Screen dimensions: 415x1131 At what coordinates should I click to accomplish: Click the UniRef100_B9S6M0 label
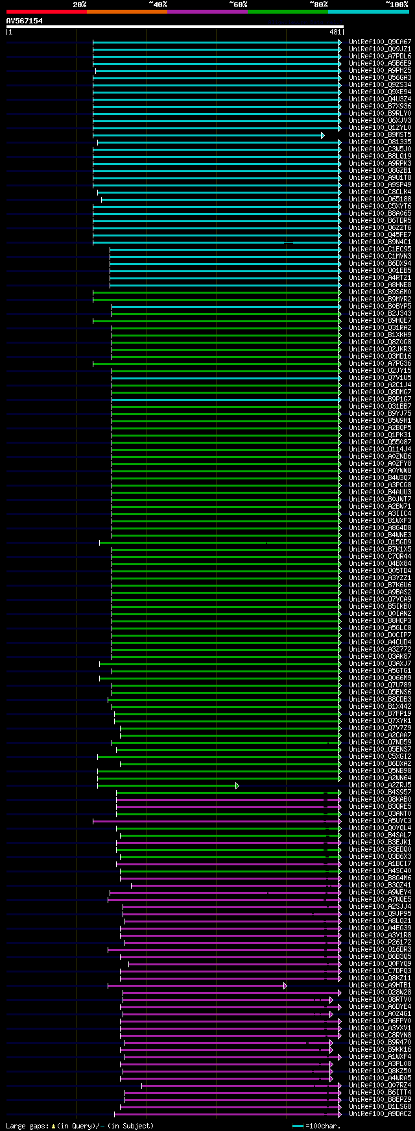tap(380, 292)
